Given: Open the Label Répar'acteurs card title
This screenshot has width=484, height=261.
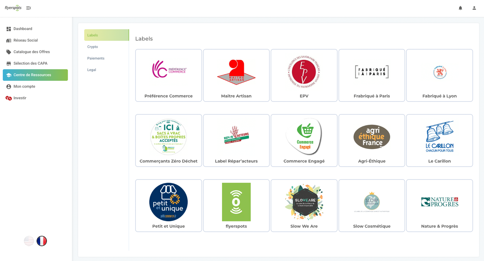Looking at the screenshot, I should point(236,161).
